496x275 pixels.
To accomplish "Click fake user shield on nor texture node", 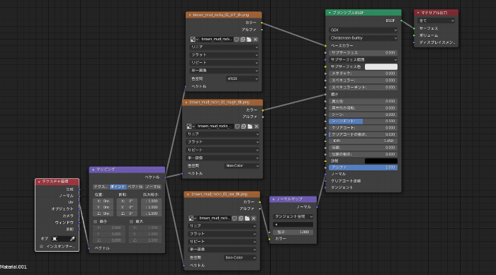I will [x=235, y=218].
